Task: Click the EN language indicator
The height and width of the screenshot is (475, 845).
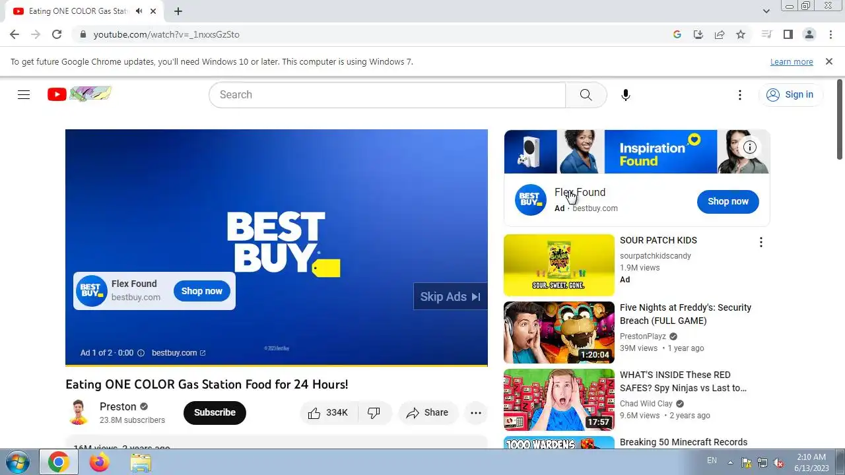Action: (x=712, y=460)
